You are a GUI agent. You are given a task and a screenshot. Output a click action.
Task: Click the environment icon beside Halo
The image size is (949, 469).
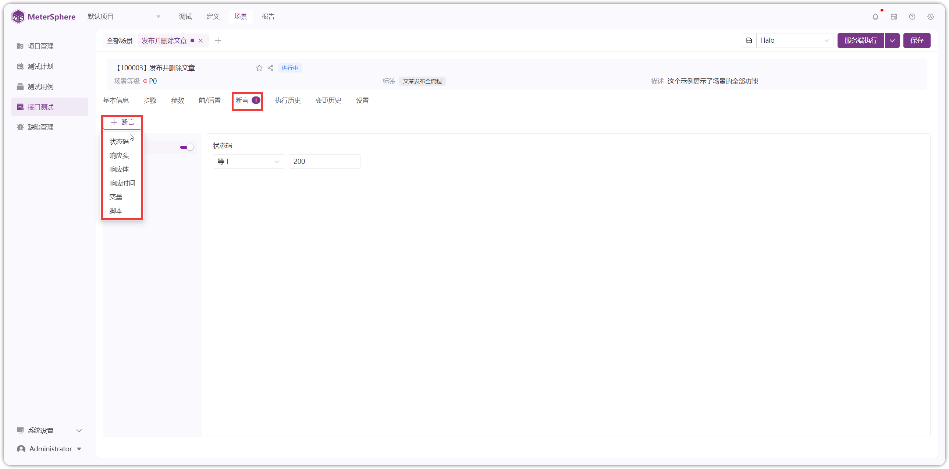point(749,40)
